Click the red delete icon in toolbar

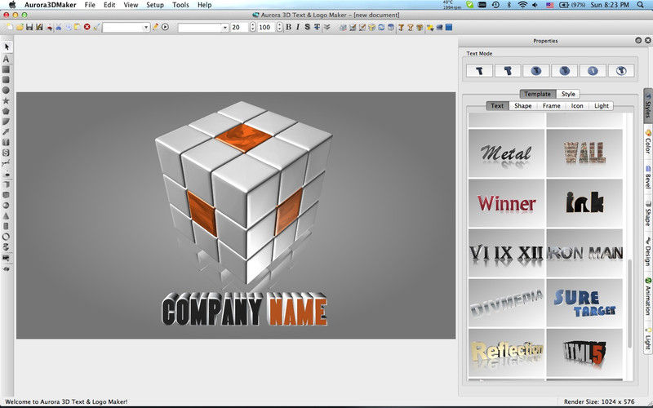tap(87, 27)
